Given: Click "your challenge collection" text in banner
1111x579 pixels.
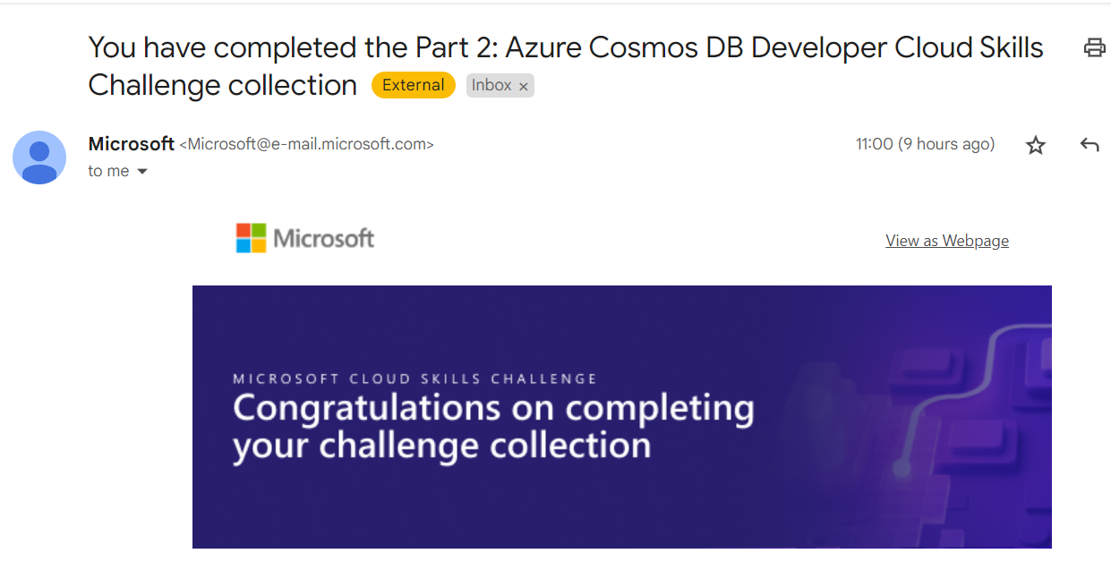Looking at the screenshot, I should coord(441,445).
